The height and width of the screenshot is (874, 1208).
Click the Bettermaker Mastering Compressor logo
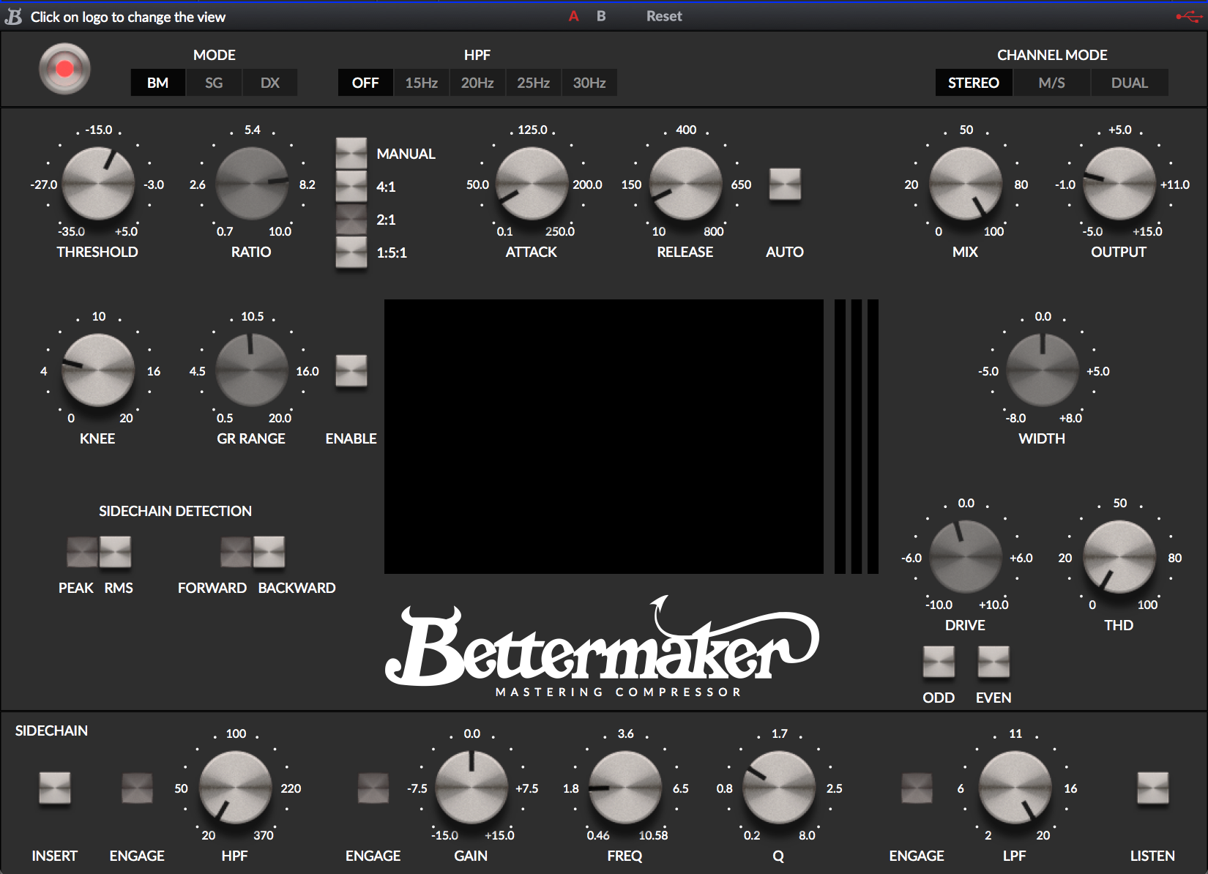point(602,646)
